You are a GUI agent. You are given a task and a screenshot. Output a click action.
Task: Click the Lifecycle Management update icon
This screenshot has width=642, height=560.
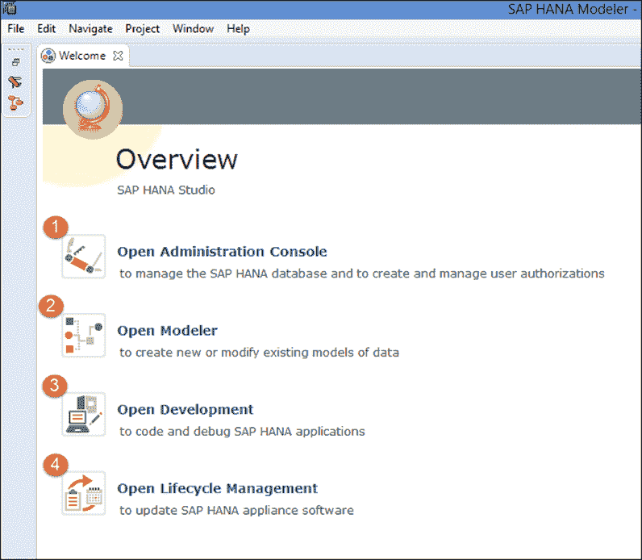coord(84,493)
